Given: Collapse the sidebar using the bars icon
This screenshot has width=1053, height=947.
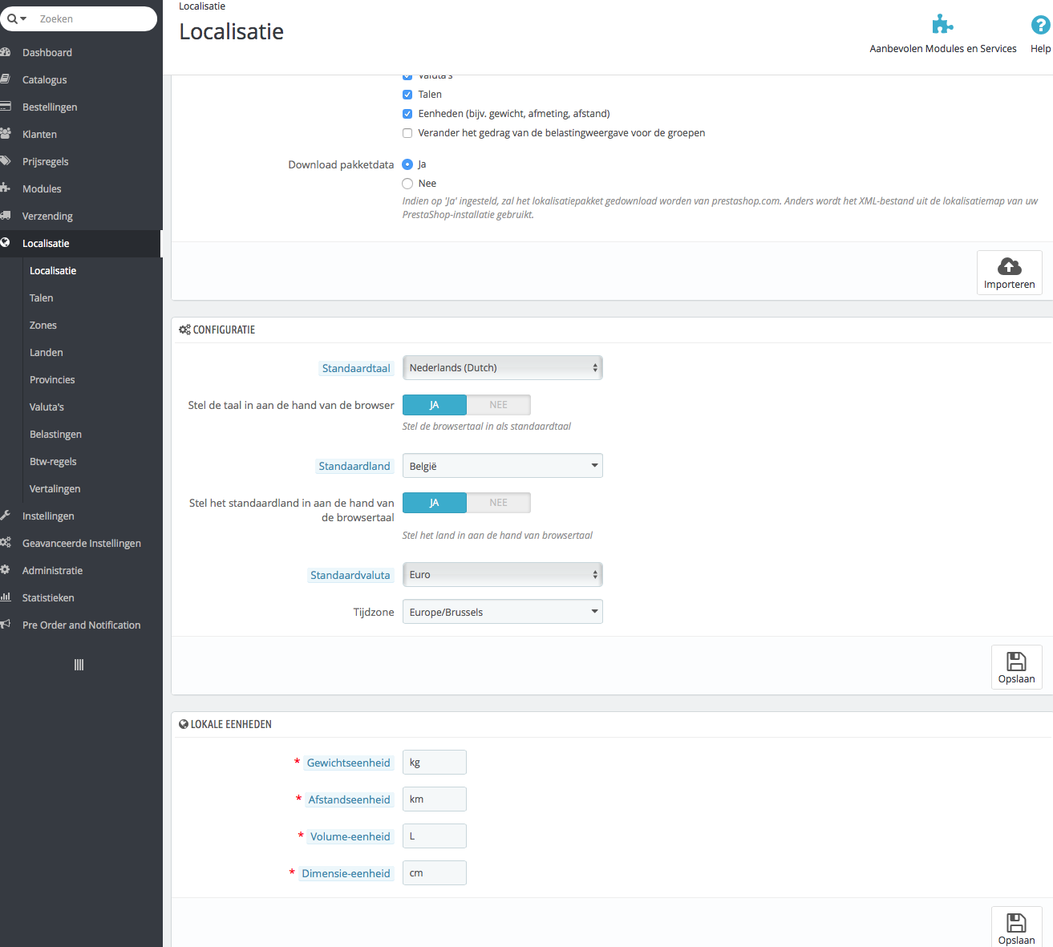Looking at the screenshot, I should tap(79, 665).
